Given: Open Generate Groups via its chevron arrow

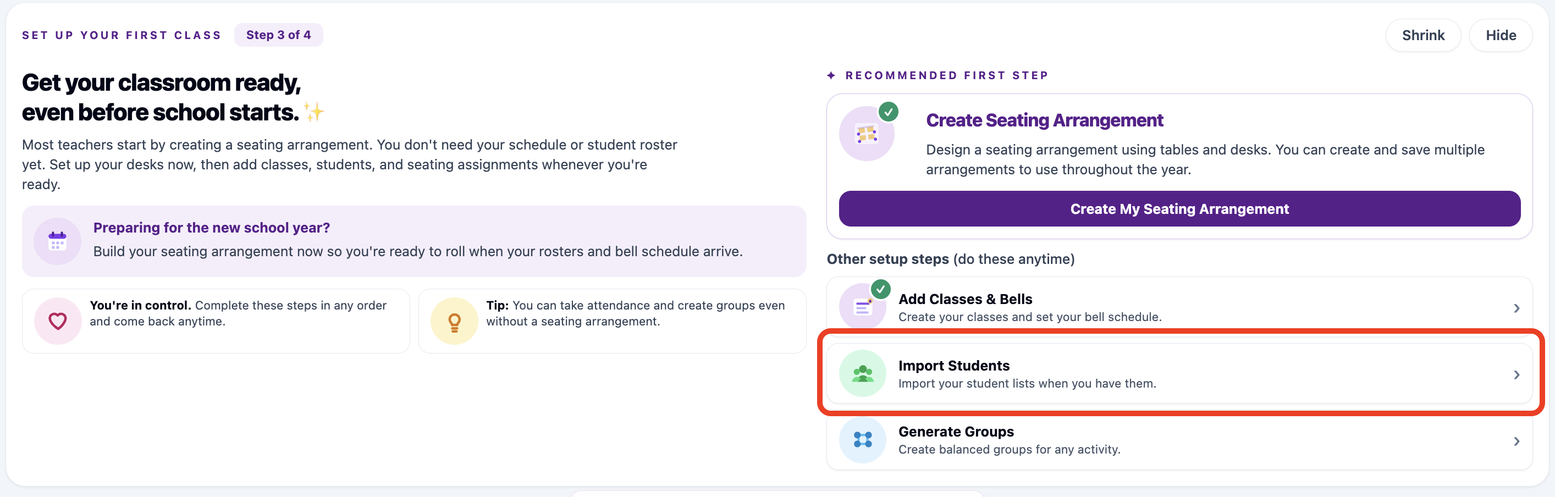Looking at the screenshot, I should coord(1517,441).
